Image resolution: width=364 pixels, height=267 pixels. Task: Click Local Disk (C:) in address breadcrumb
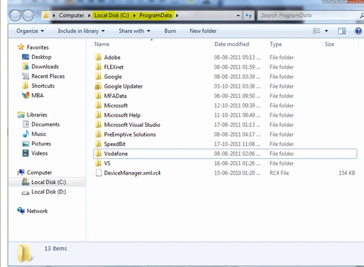coord(111,15)
